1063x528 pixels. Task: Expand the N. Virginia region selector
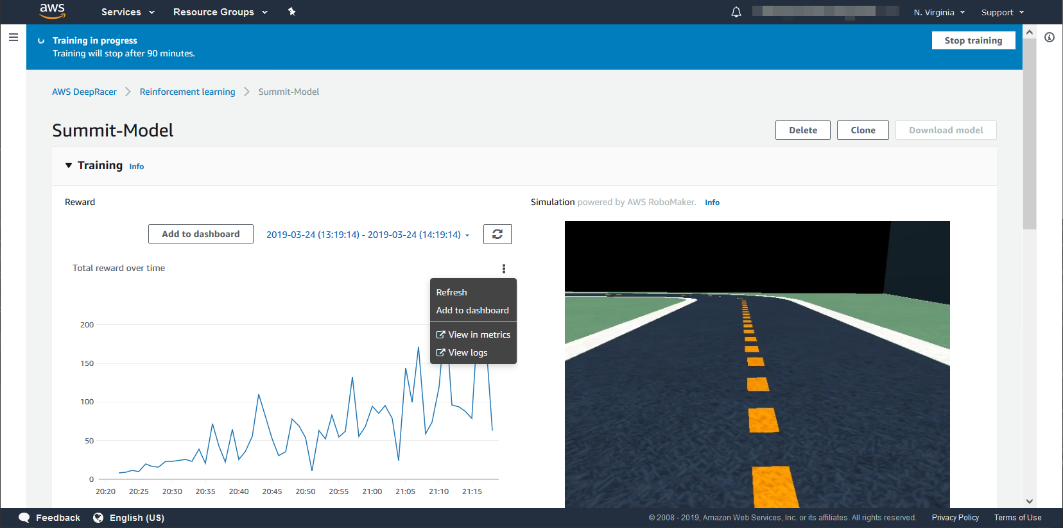point(938,12)
